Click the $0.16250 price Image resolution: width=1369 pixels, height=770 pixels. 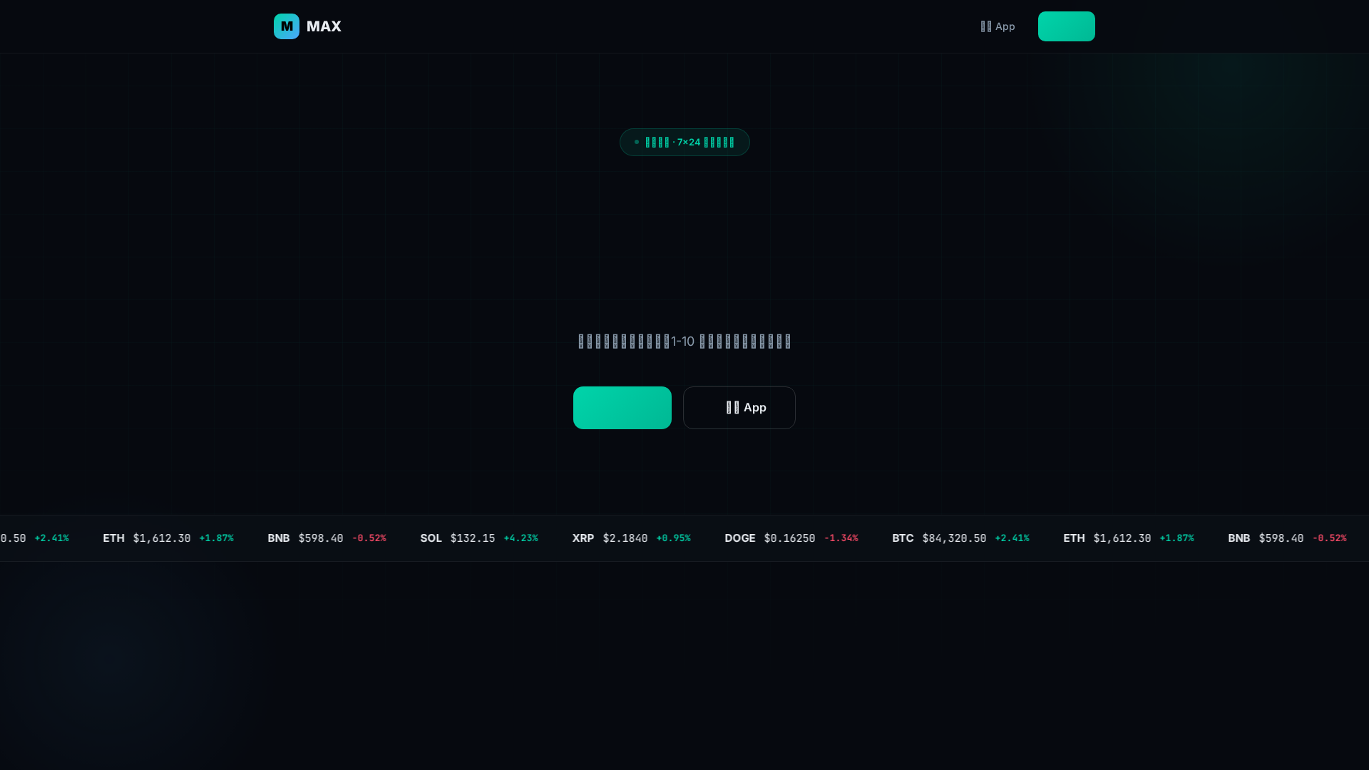(x=789, y=538)
